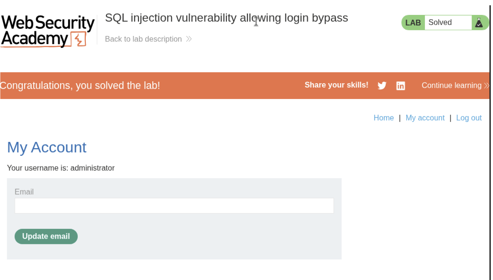
Task: Click the chevron after Continue learning
Action: (x=486, y=85)
